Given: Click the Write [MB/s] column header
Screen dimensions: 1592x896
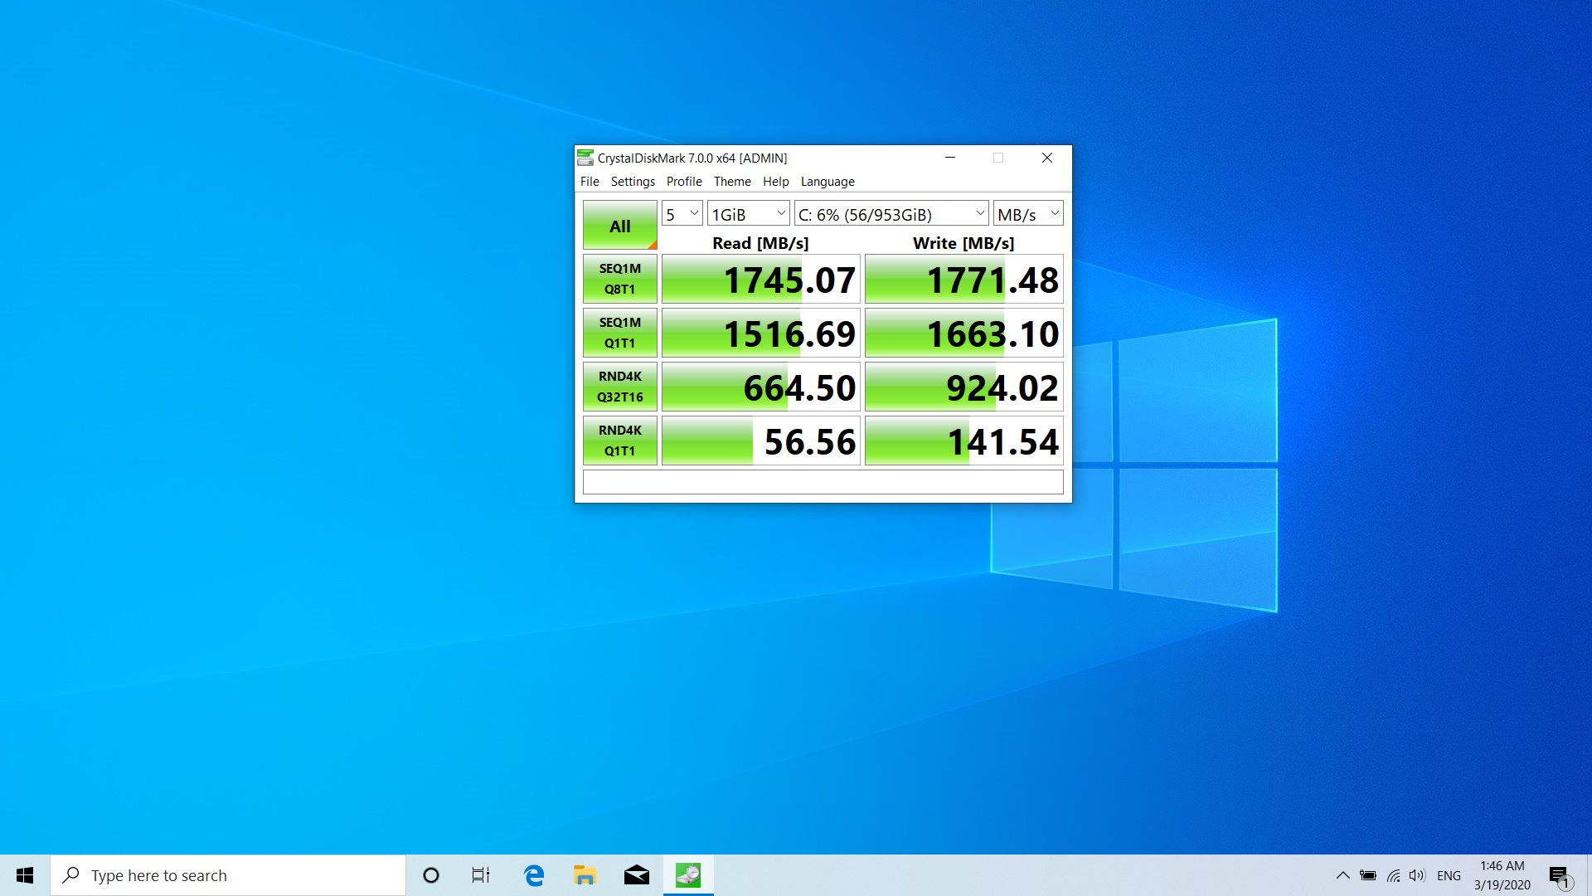Looking at the screenshot, I should (963, 242).
